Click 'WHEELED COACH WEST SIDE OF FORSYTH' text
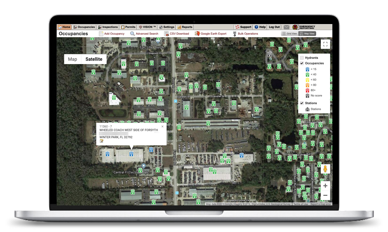The height and width of the screenshot is (232, 388). point(128,130)
